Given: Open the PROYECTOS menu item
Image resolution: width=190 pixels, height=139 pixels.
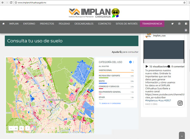Looking at the screenshot, I should click(x=47, y=24).
